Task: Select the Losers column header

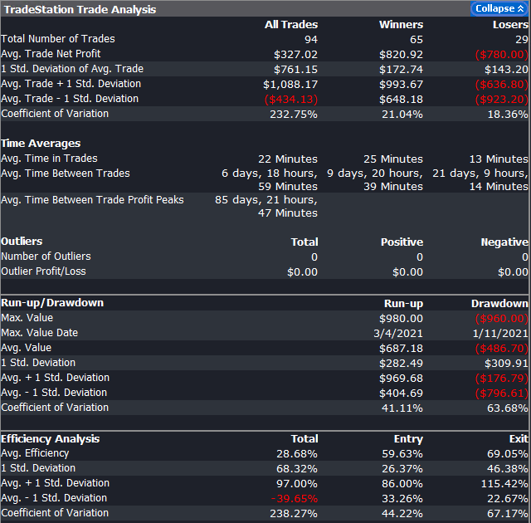Action: tap(510, 24)
